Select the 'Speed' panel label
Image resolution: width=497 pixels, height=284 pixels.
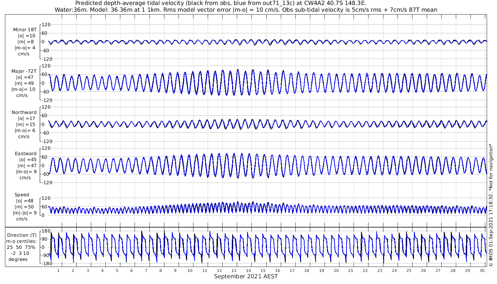point(22,195)
